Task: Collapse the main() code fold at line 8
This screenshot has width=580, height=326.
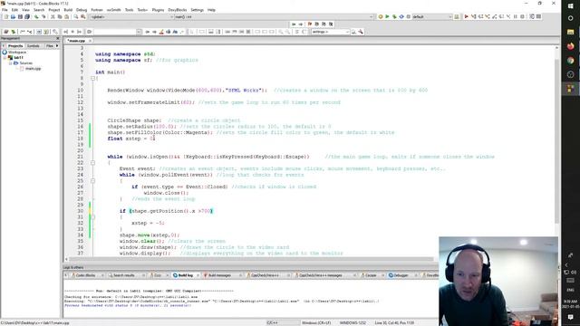Action: click(92, 79)
